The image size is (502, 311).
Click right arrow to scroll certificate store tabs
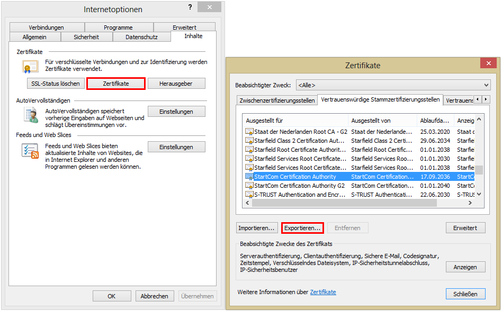[485, 99]
